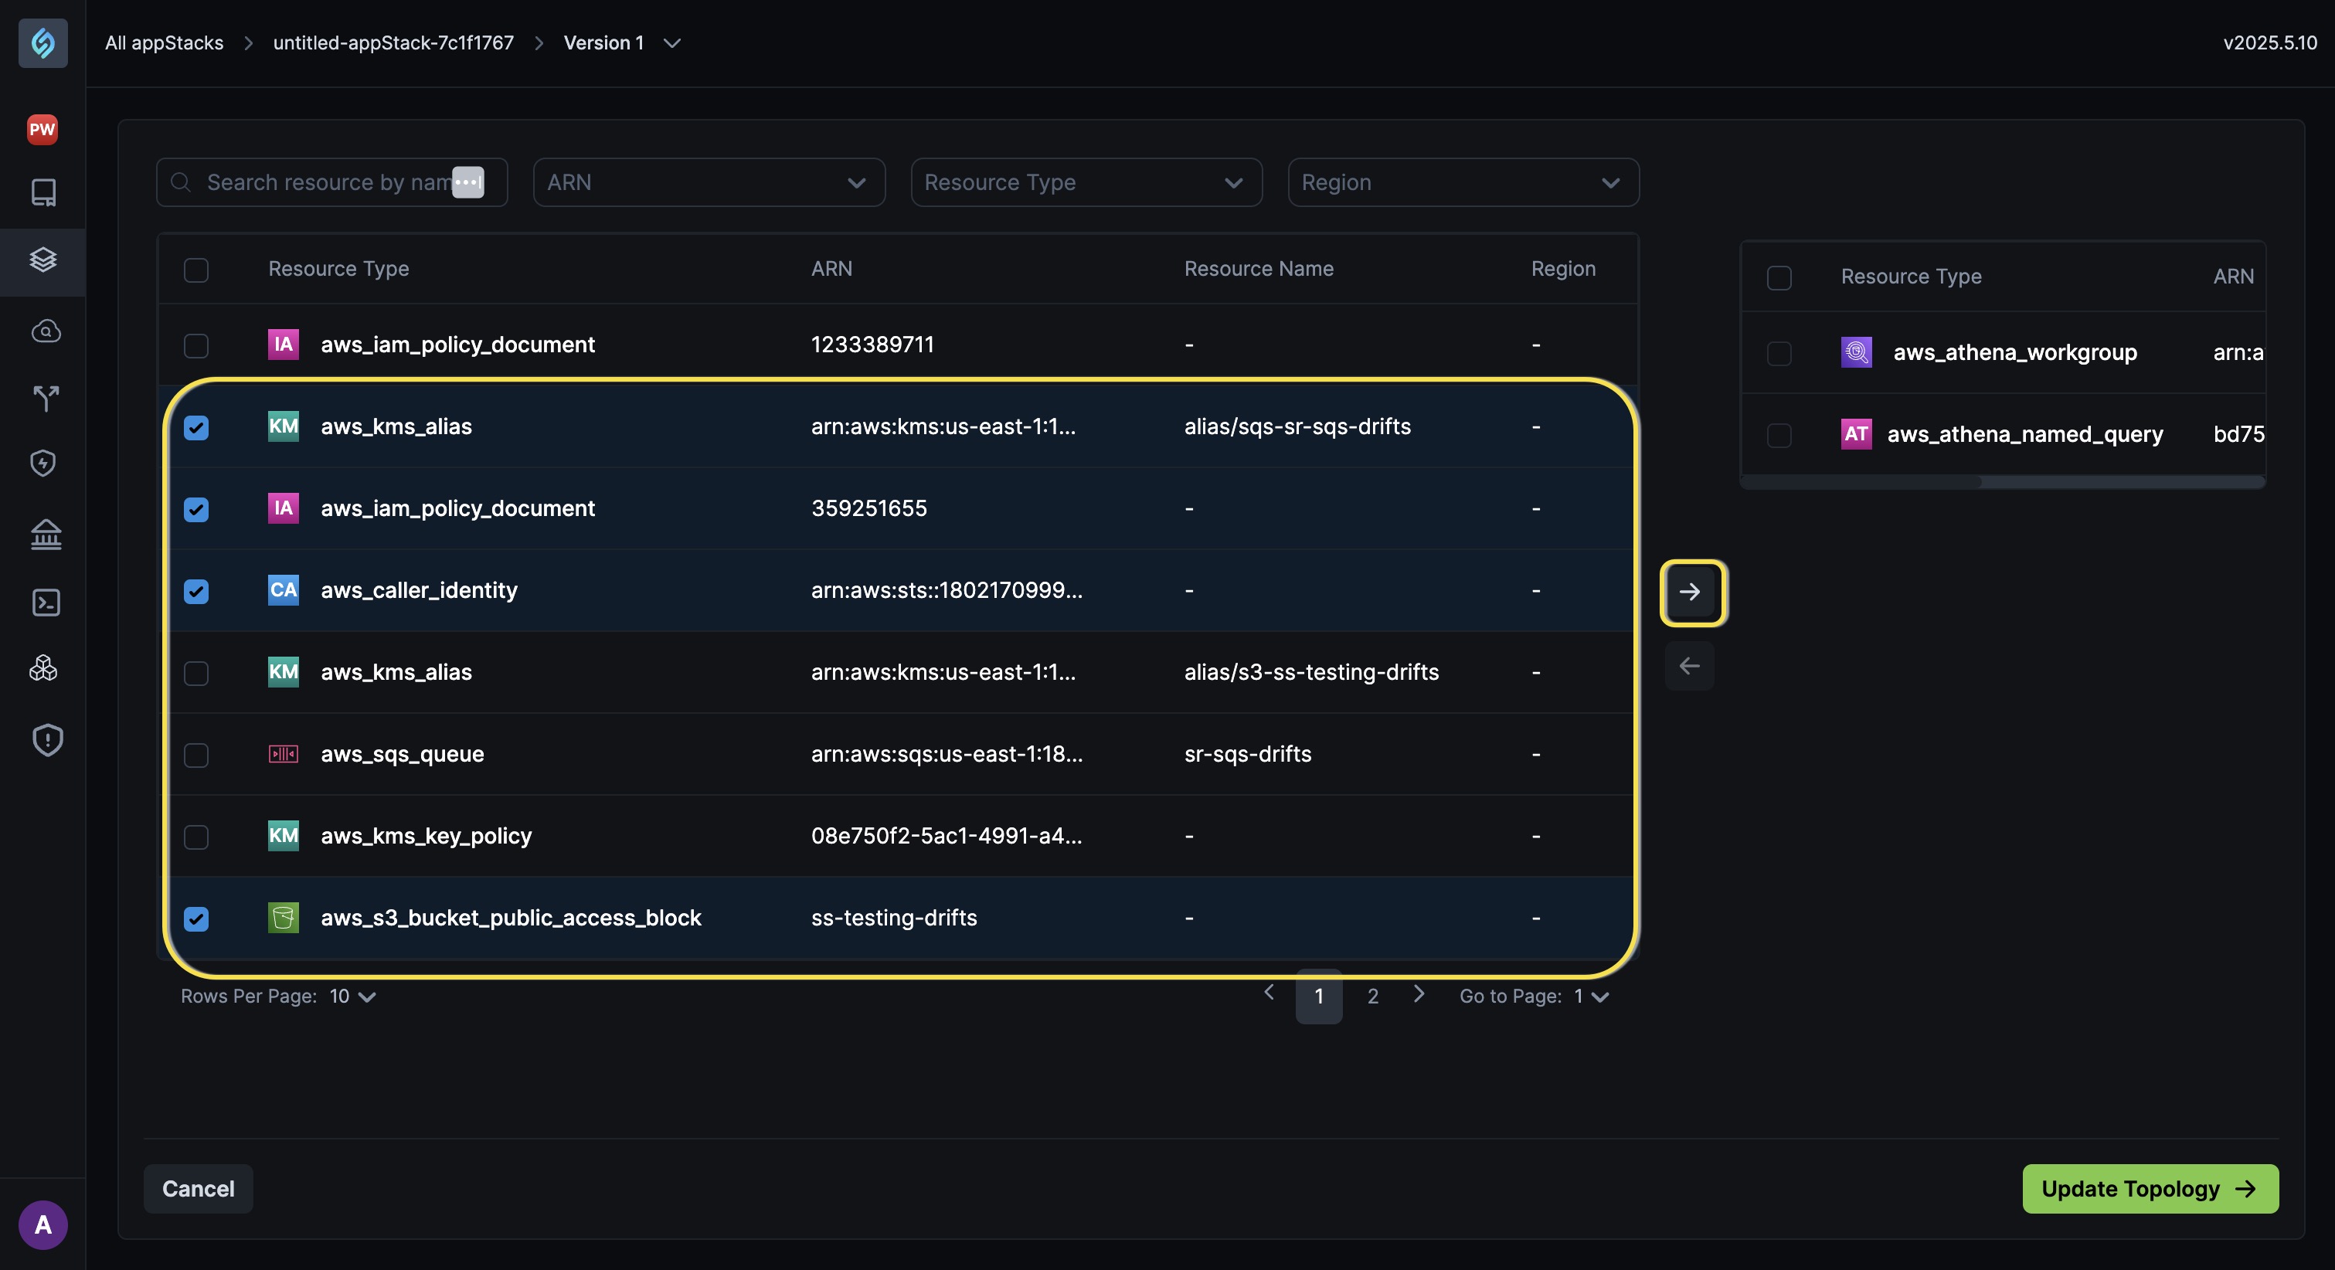Open the git branch sidebar icon

tap(46, 397)
